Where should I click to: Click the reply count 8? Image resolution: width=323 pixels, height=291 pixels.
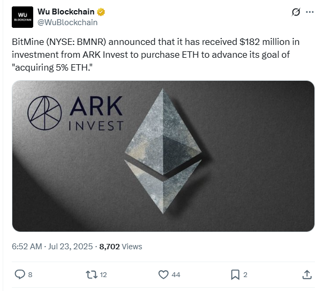pyautogui.click(x=30, y=275)
